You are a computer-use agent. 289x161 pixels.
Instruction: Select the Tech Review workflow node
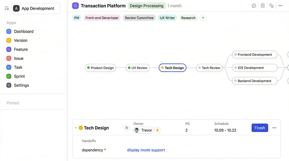tap(209, 68)
